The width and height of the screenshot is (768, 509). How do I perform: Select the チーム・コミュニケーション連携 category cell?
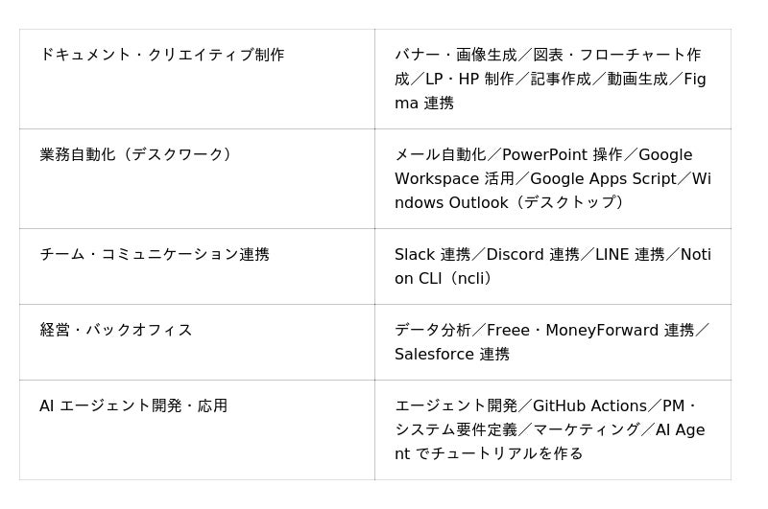click(155, 254)
